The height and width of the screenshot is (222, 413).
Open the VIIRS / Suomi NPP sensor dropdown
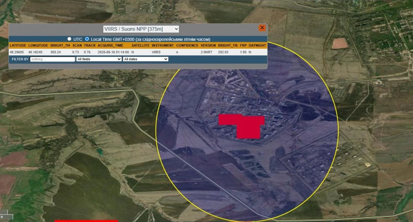(x=141, y=29)
